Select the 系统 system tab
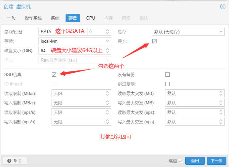This screenshot has width=229, height=167. click(55, 18)
